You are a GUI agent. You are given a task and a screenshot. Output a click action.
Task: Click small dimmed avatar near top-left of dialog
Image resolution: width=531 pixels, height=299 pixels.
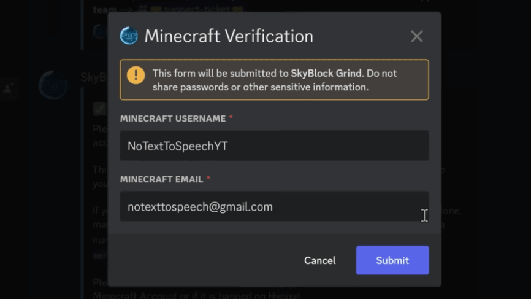(100, 31)
